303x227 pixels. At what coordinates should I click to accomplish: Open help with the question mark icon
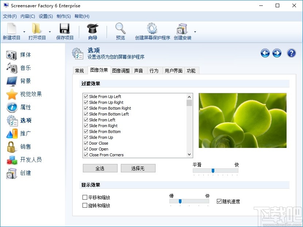pos(291,53)
